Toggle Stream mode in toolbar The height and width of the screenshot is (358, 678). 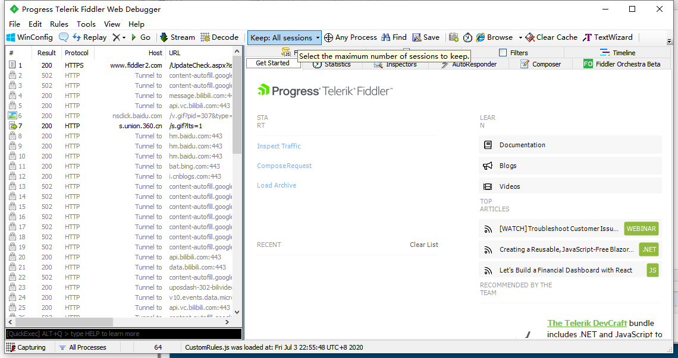[x=177, y=37]
